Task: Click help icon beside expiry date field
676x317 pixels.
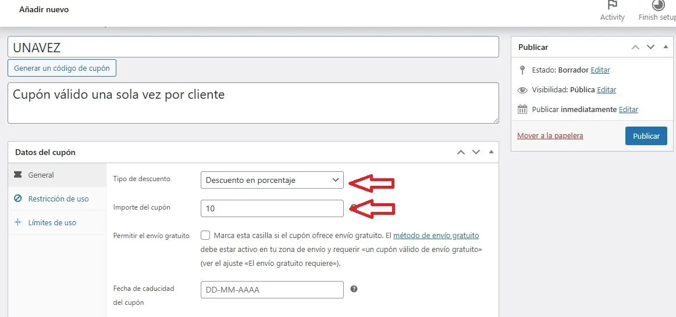Action: tap(354, 289)
